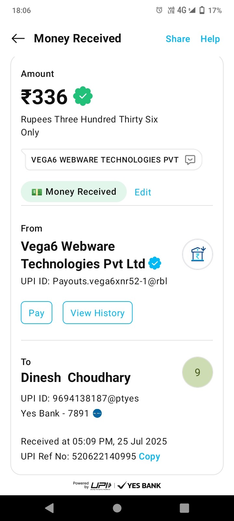The height and width of the screenshot is (521, 234).
Task: Tap the Android recent apps button
Action: (184, 508)
